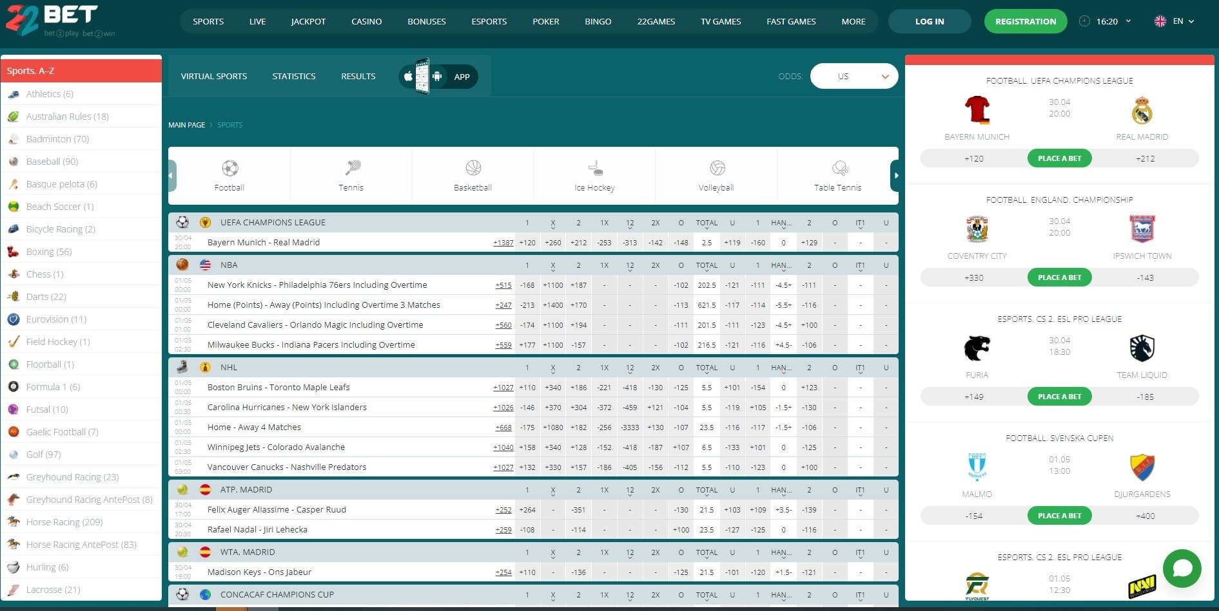Expand the sports carousel with the right arrow
This screenshot has height=611, width=1219.
896,174
